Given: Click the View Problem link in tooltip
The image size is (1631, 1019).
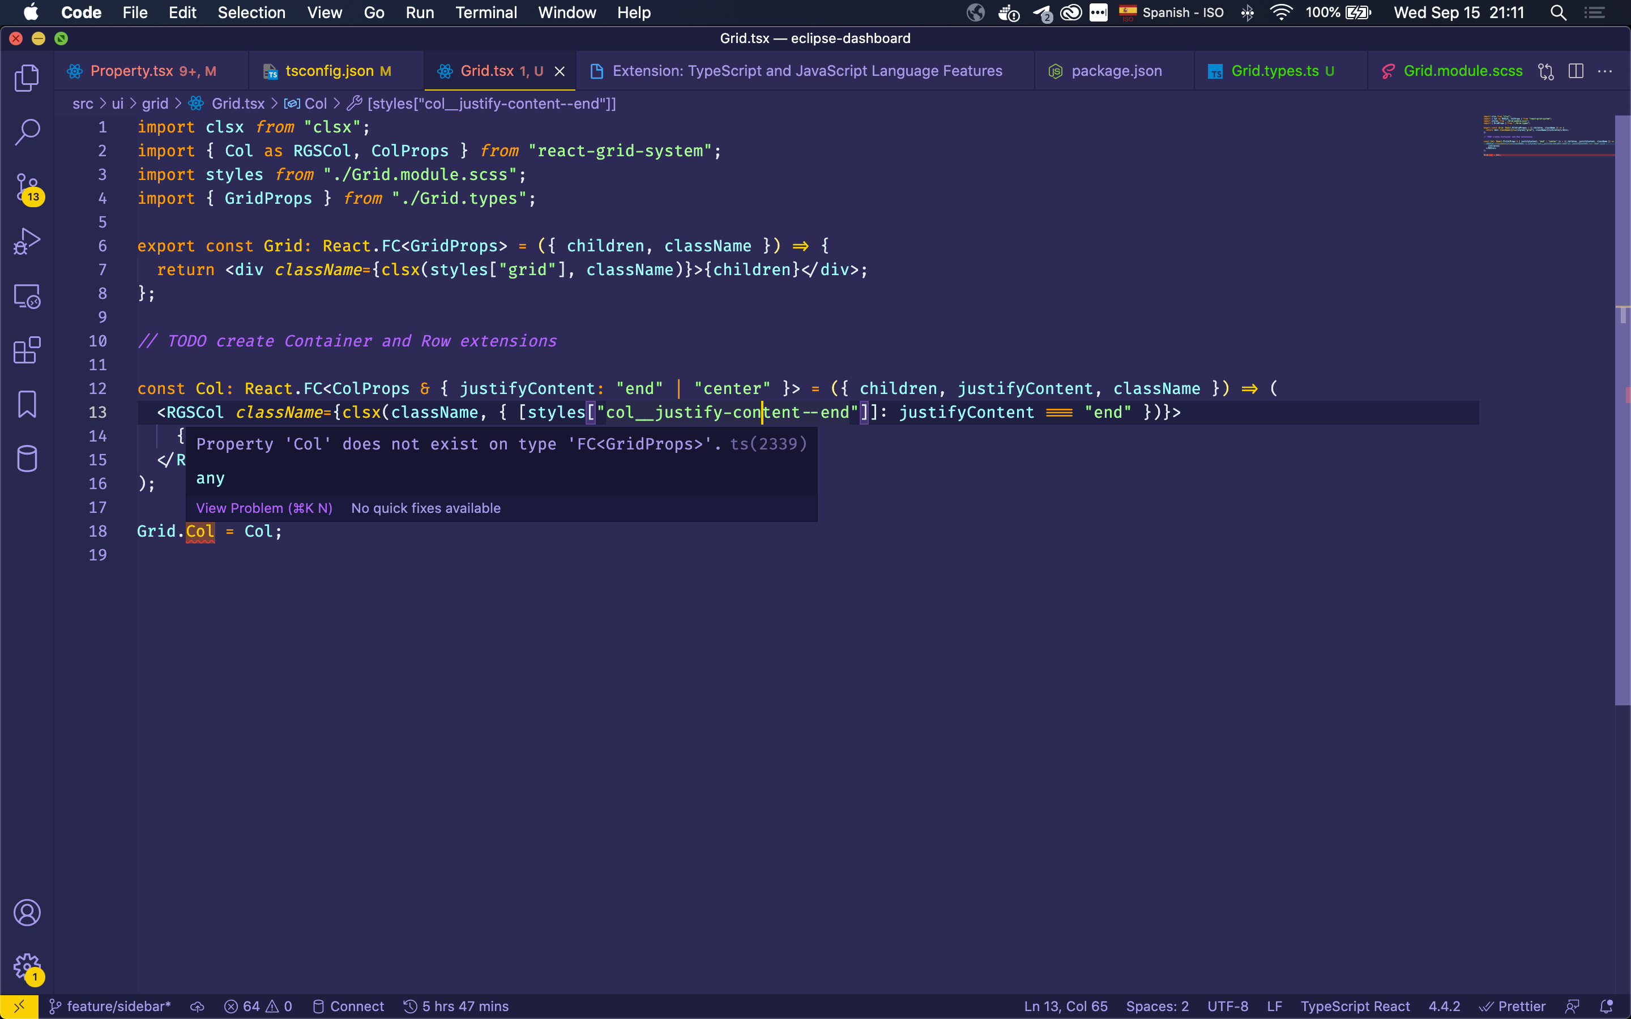Looking at the screenshot, I should (x=264, y=508).
